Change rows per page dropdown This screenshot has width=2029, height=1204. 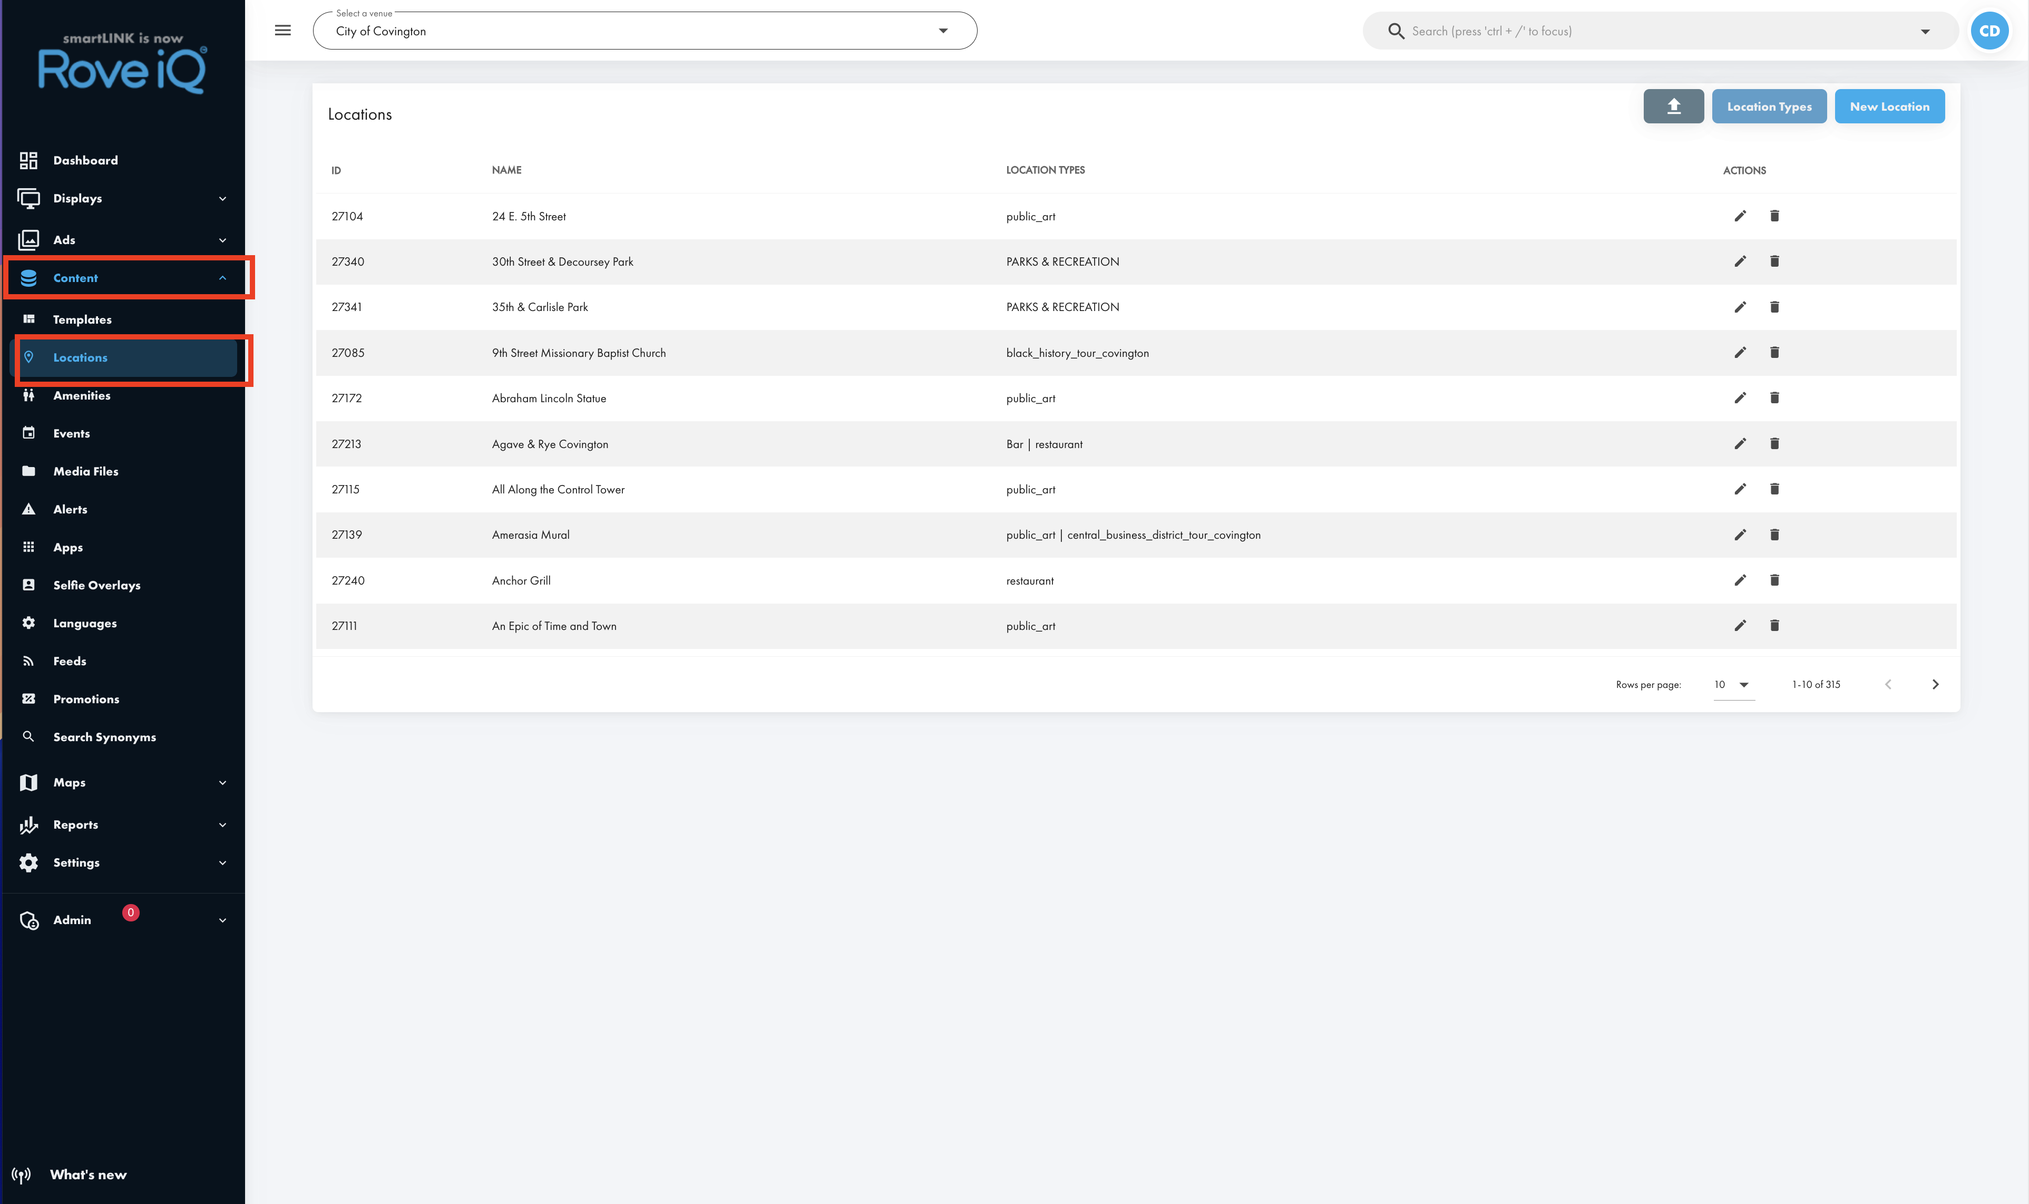(x=1733, y=685)
